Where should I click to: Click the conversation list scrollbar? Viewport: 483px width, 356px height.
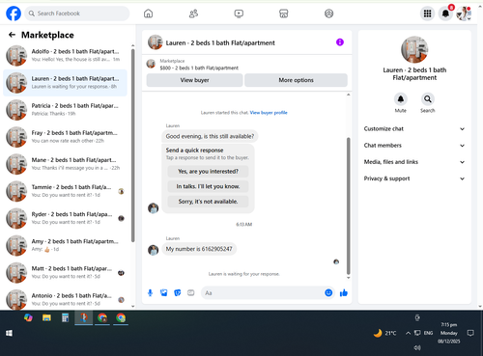pyautogui.click(x=133, y=145)
